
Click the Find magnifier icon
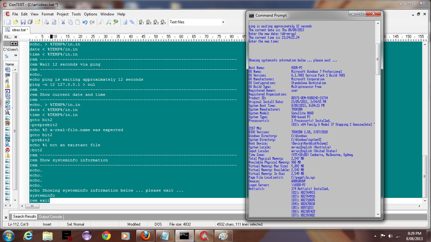[x=101, y=22]
